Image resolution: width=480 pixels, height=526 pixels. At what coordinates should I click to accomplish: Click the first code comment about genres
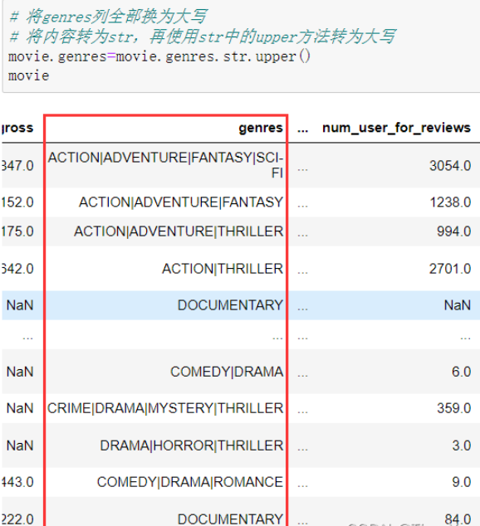pyautogui.click(x=109, y=17)
